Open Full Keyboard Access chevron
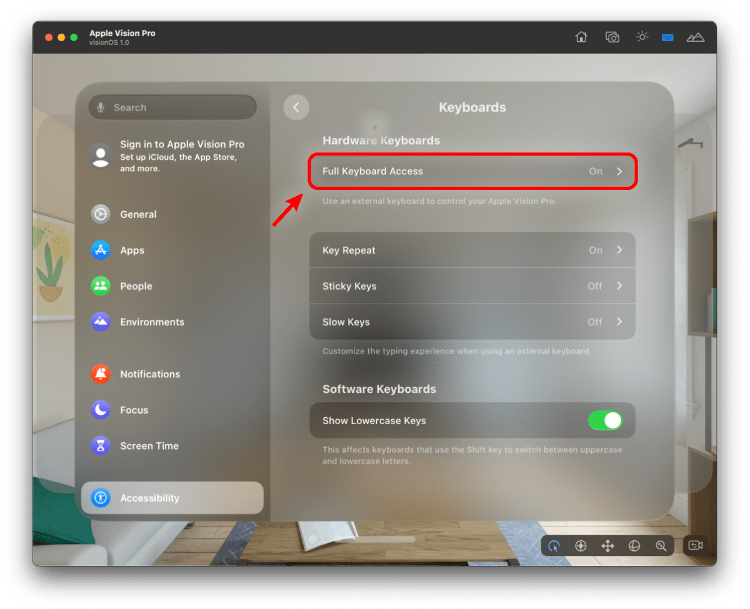This screenshot has width=750, height=609. click(x=619, y=171)
